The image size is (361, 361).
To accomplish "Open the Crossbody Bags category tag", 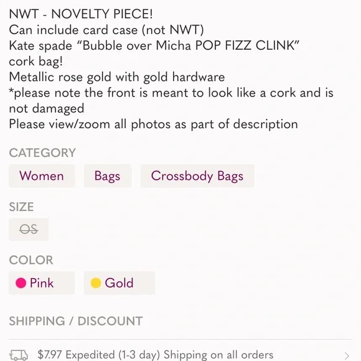I will click(x=197, y=176).
